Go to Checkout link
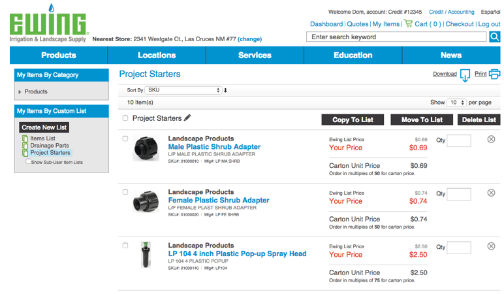Screen dimensions: 504x294 click(x=460, y=24)
